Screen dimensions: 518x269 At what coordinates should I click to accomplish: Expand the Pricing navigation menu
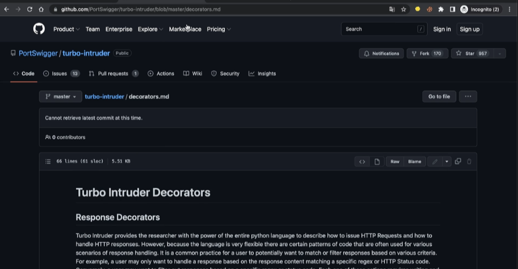218,29
